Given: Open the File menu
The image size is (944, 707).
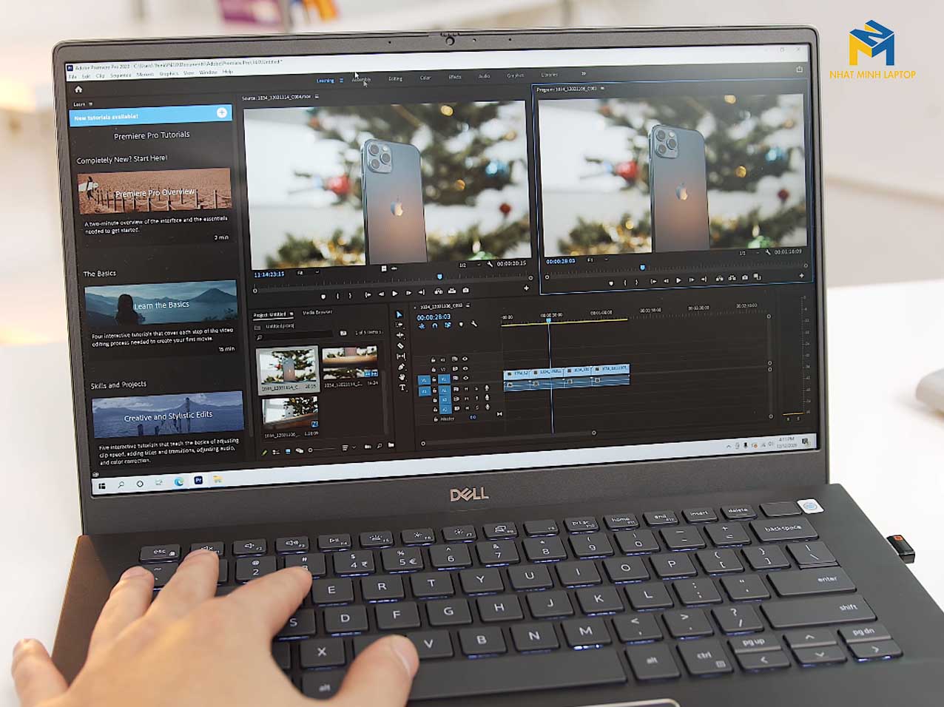Looking at the screenshot, I should click(x=73, y=76).
